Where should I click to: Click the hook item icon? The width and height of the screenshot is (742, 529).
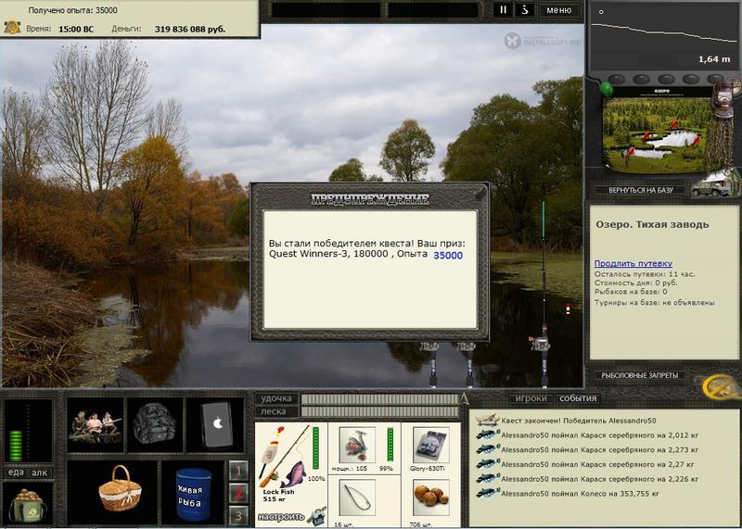357,498
